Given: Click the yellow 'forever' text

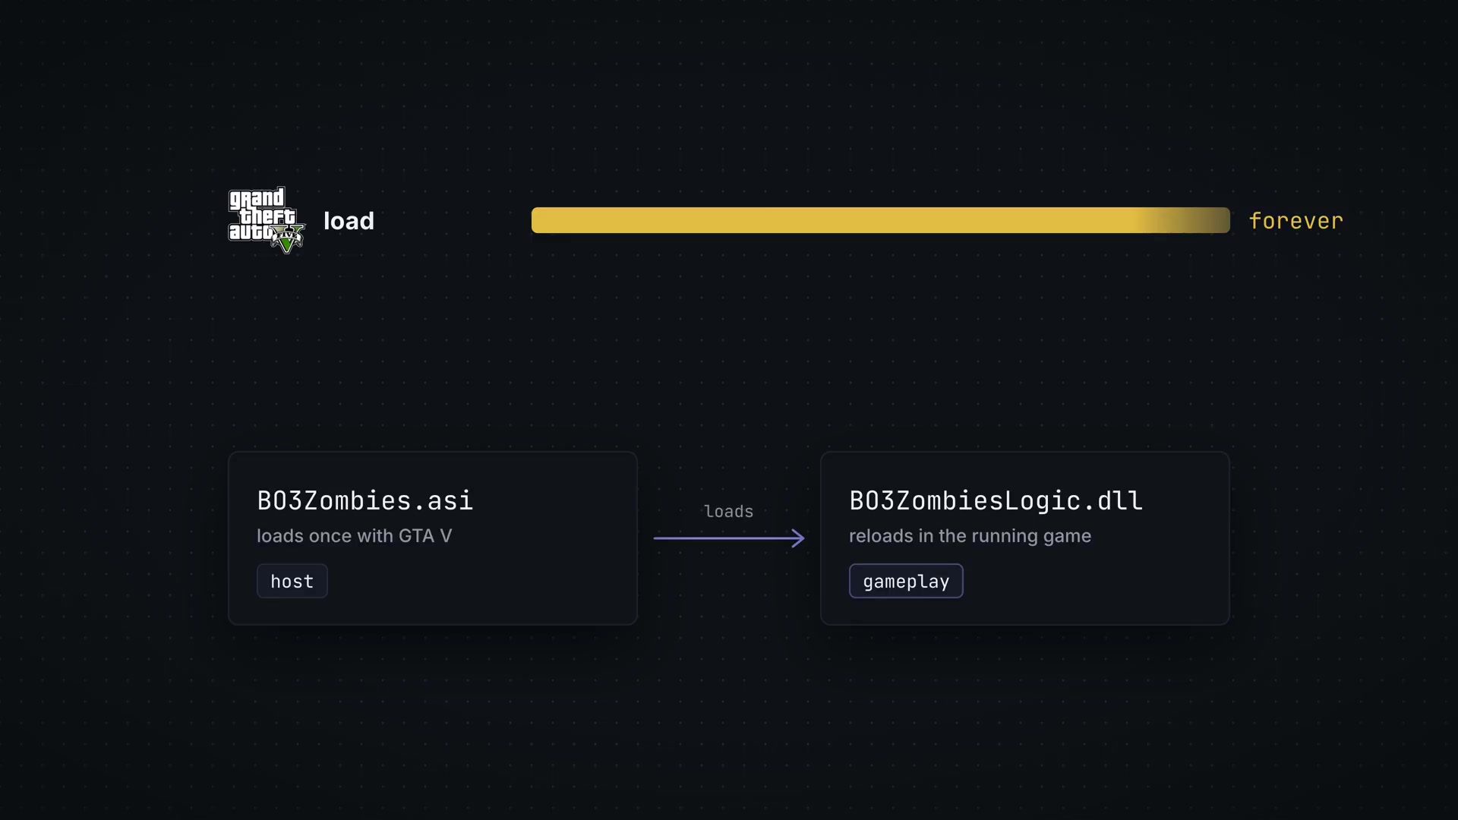Looking at the screenshot, I should [1295, 221].
